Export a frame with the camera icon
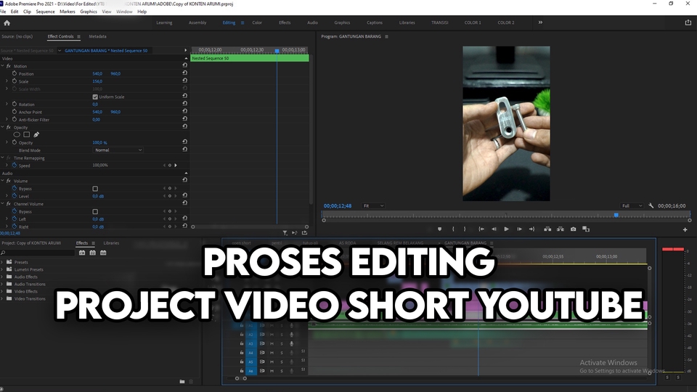Image resolution: width=697 pixels, height=392 pixels. [x=574, y=229]
